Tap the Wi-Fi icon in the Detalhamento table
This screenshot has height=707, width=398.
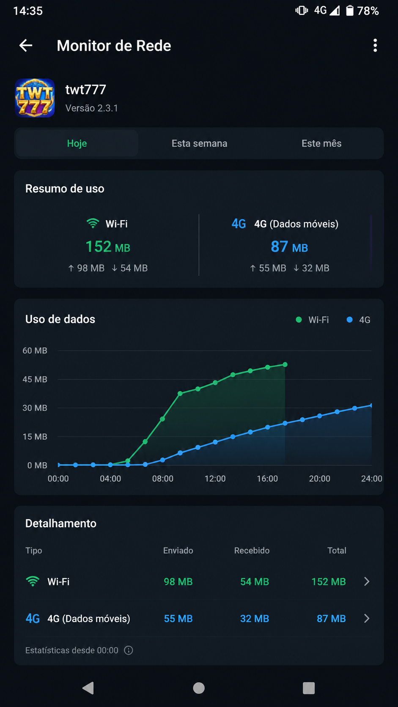click(x=33, y=581)
